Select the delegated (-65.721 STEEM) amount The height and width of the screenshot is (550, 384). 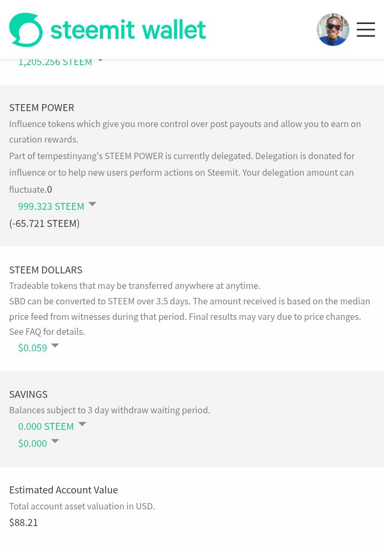pyautogui.click(x=44, y=223)
